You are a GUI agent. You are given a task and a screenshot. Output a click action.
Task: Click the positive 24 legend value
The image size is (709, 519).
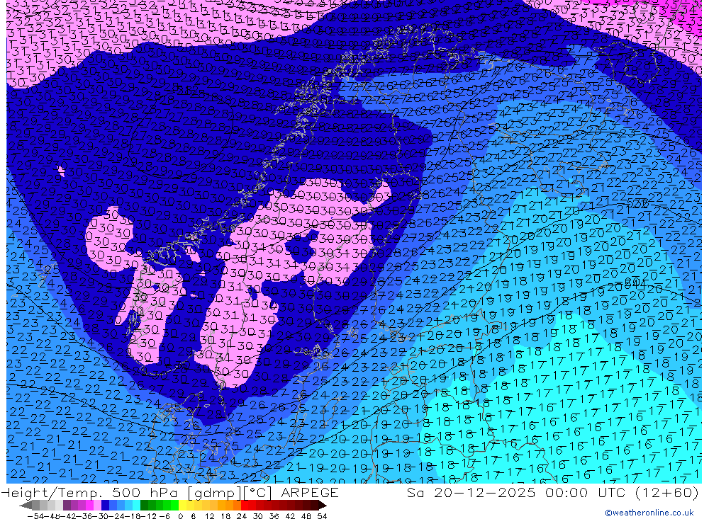pyautogui.click(x=242, y=516)
